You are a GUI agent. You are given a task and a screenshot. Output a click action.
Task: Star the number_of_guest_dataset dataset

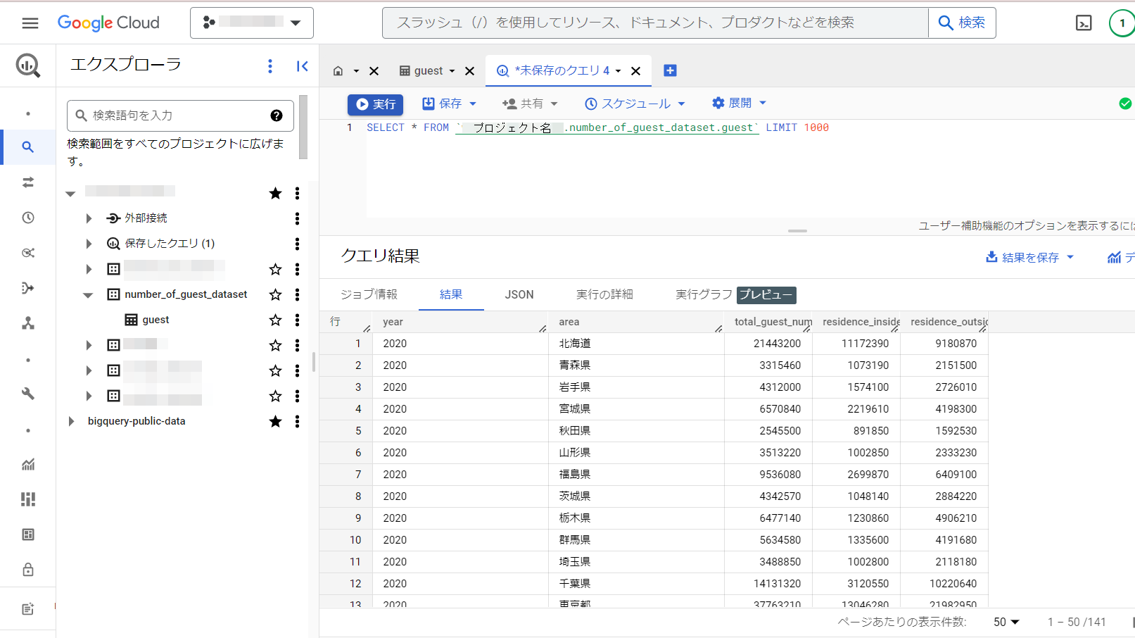pyautogui.click(x=275, y=294)
